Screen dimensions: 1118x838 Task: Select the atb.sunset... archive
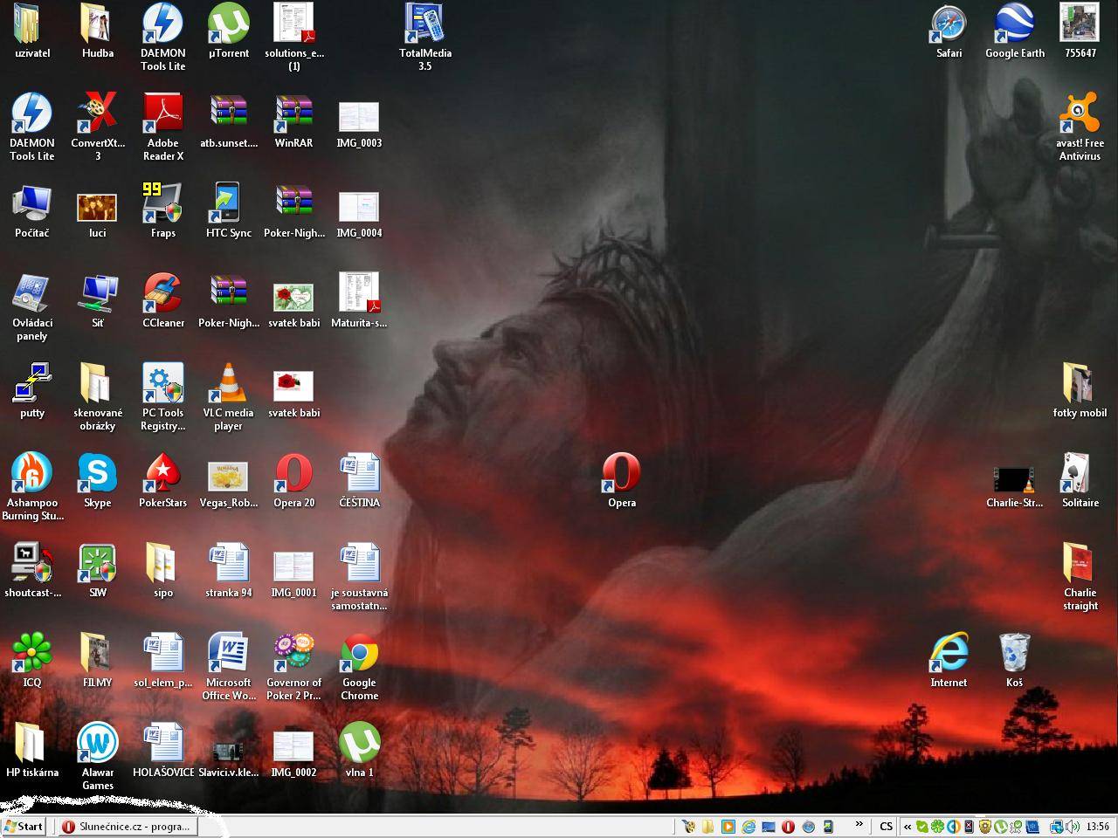(x=228, y=120)
